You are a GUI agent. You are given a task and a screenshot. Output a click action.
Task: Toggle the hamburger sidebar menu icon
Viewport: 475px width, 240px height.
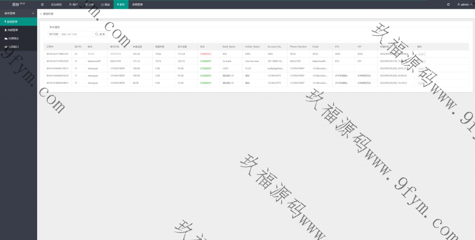42,4
